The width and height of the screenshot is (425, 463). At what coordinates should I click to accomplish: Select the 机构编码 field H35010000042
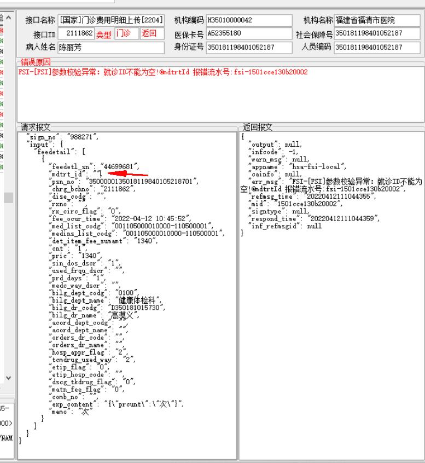point(249,20)
